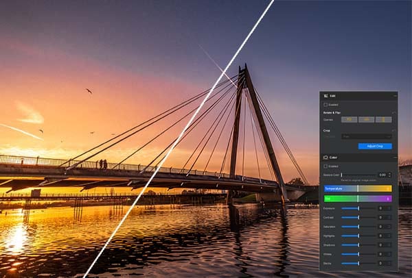Click the Highlights value field

tap(383, 236)
